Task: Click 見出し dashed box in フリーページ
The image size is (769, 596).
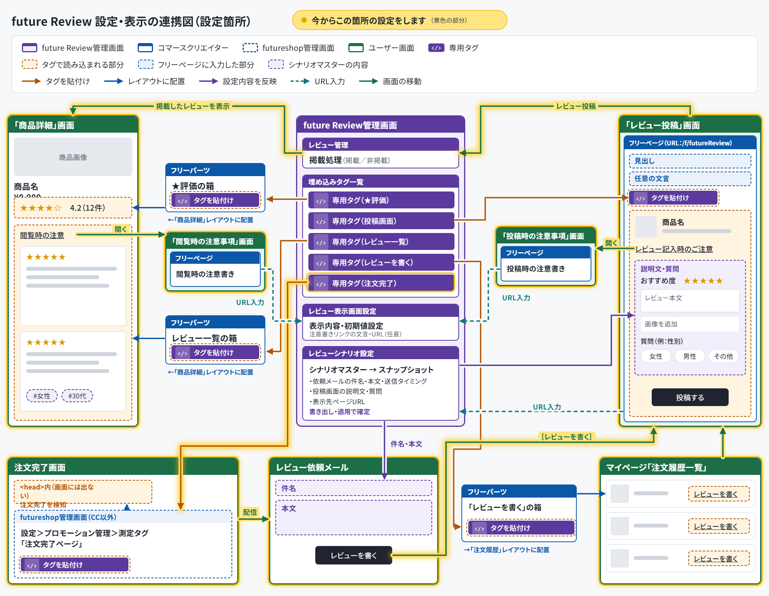Action: pyautogui.click(x=690, y=161)
